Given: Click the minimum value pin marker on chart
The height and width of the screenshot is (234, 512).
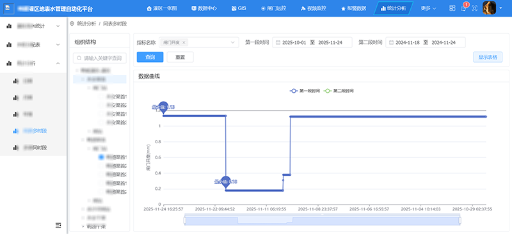Looking at the screenshot, I should click(226, 182).
